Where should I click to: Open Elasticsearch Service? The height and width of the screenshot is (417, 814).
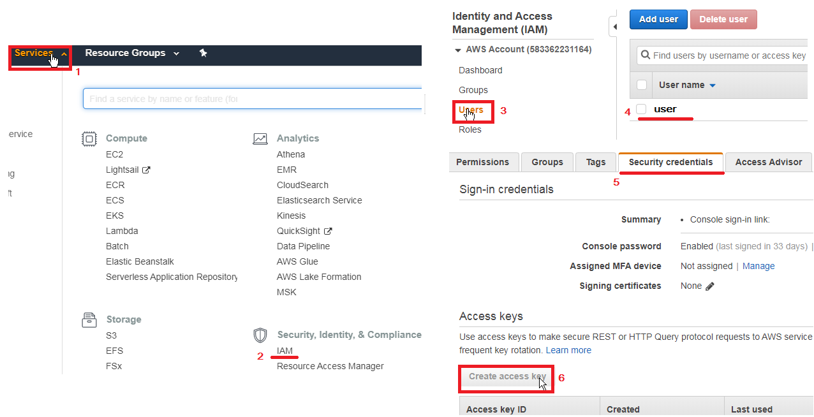tap(320, 200)
